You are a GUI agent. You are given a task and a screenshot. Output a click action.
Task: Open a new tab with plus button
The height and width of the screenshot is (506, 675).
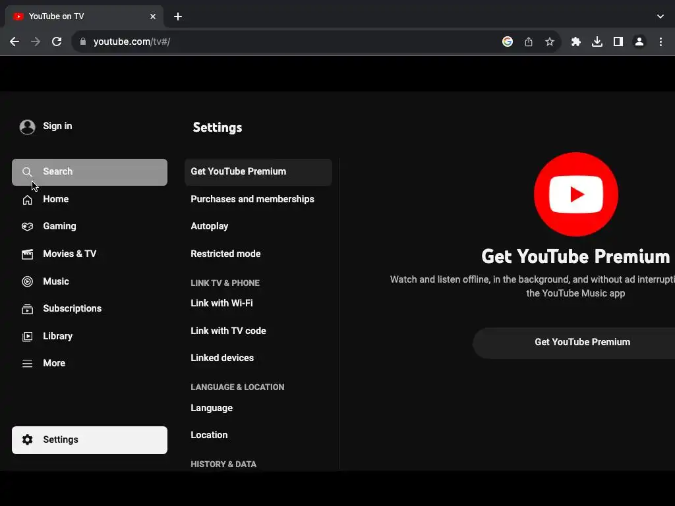pos(178,16)
